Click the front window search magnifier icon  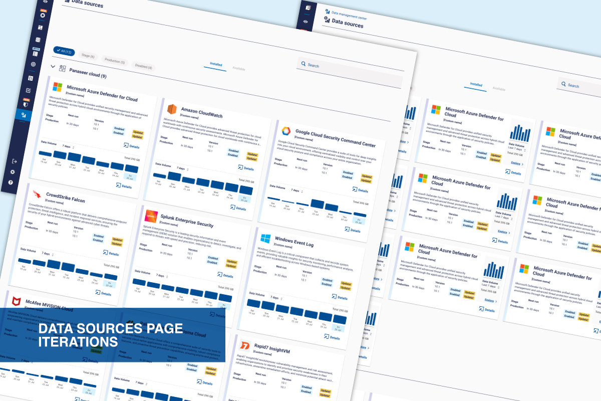pos(303,64)
